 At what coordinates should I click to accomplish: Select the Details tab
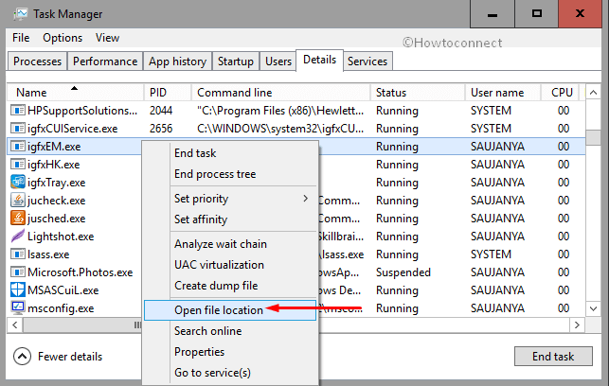point(319,60)
